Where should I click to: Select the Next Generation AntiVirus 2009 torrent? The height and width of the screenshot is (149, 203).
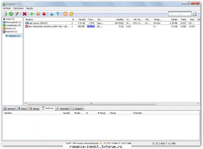pyautogui.click(x=113, y=27)
